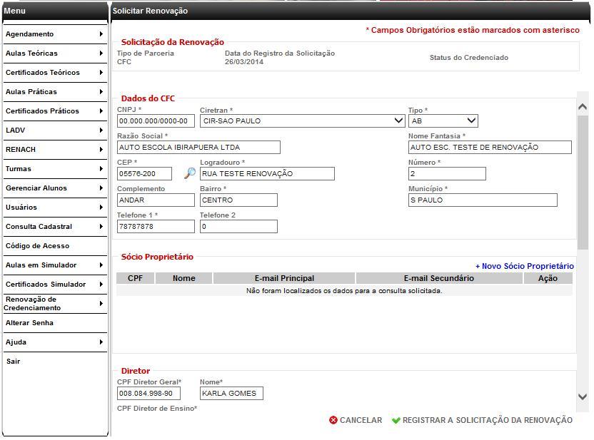Open Consulta Cadastral menu item
Viewport: 594px width, 440px height.
tap(55, 227)
